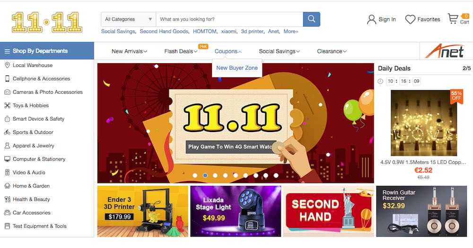Click the magnifying glass search button

311,19
